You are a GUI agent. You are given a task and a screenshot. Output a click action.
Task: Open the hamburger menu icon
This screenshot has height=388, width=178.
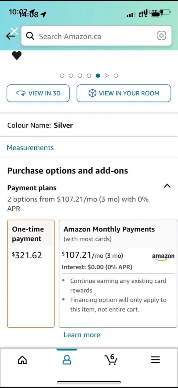[155, 360]
